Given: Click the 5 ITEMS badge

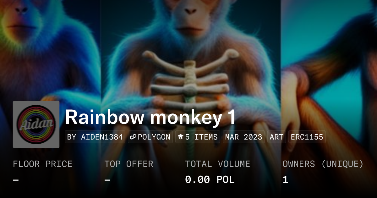Looking at the screenshot, I should tap(198, 137).
